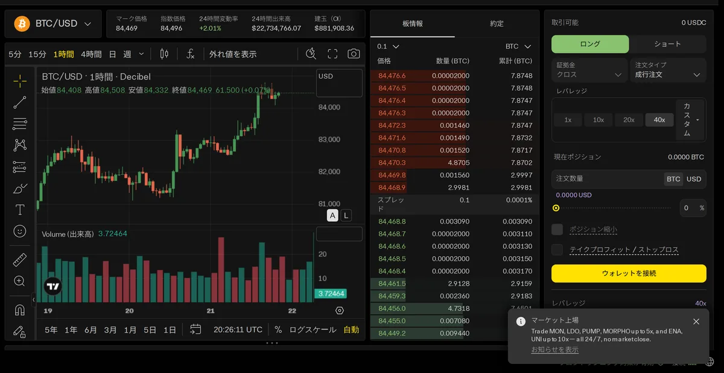Select the trend line drawing tool

coord(20,102)
